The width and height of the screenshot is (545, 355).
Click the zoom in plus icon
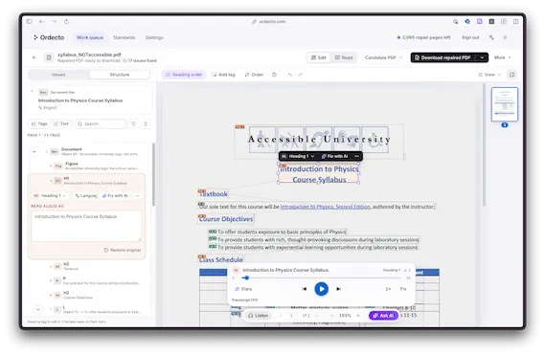[358, 316]
